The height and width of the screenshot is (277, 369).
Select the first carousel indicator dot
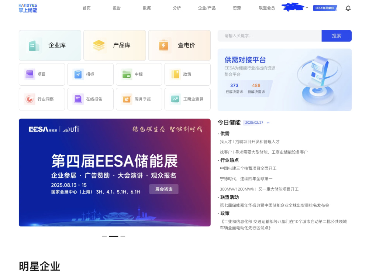coord(104,236)
